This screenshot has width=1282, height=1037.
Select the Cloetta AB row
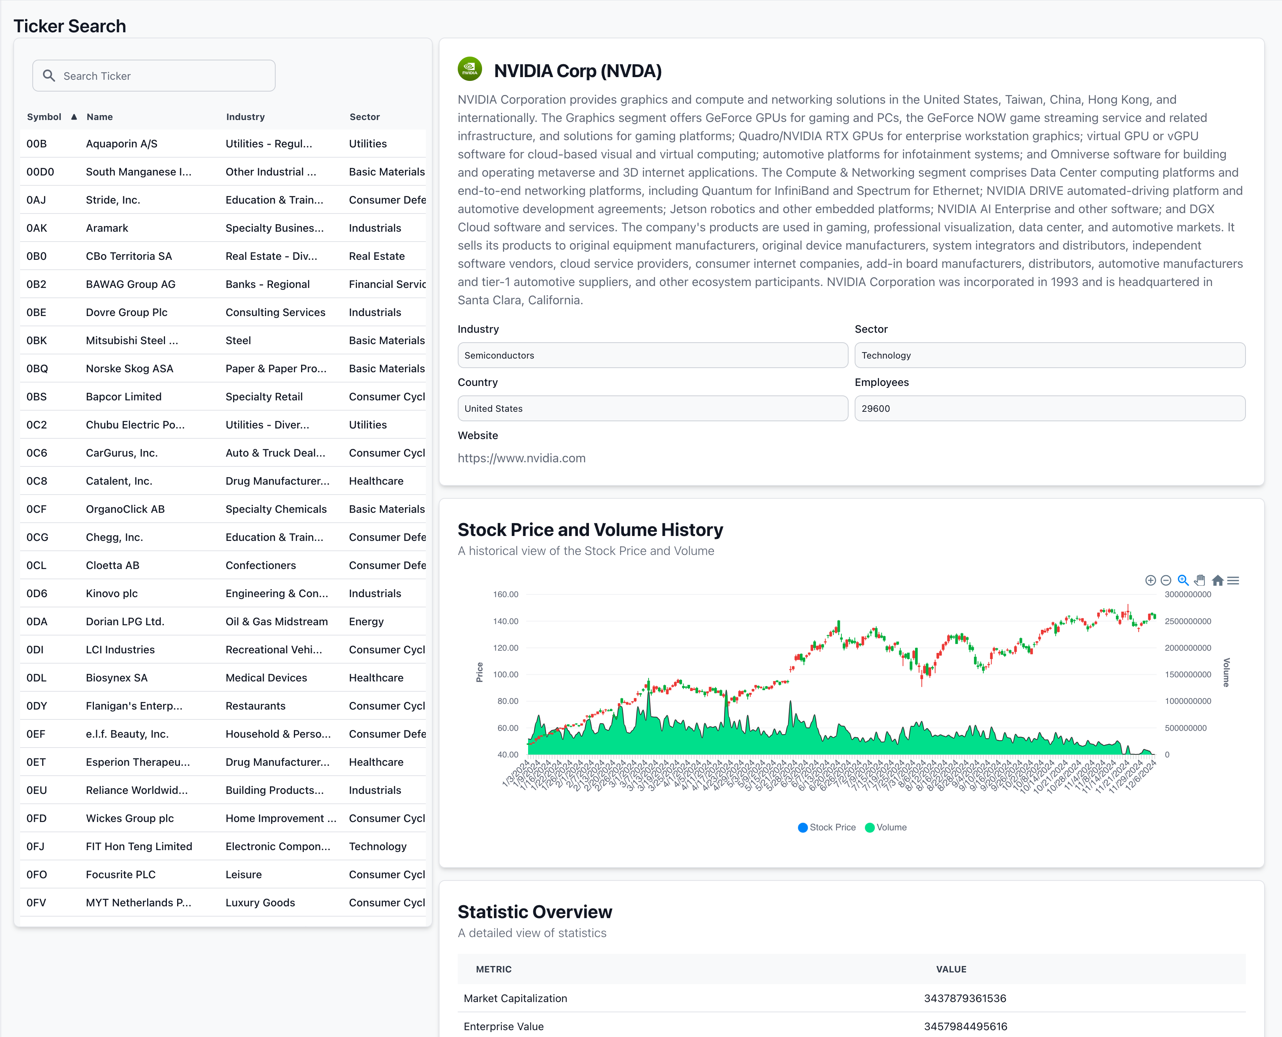pyautogui.click(x=223, y=564)
